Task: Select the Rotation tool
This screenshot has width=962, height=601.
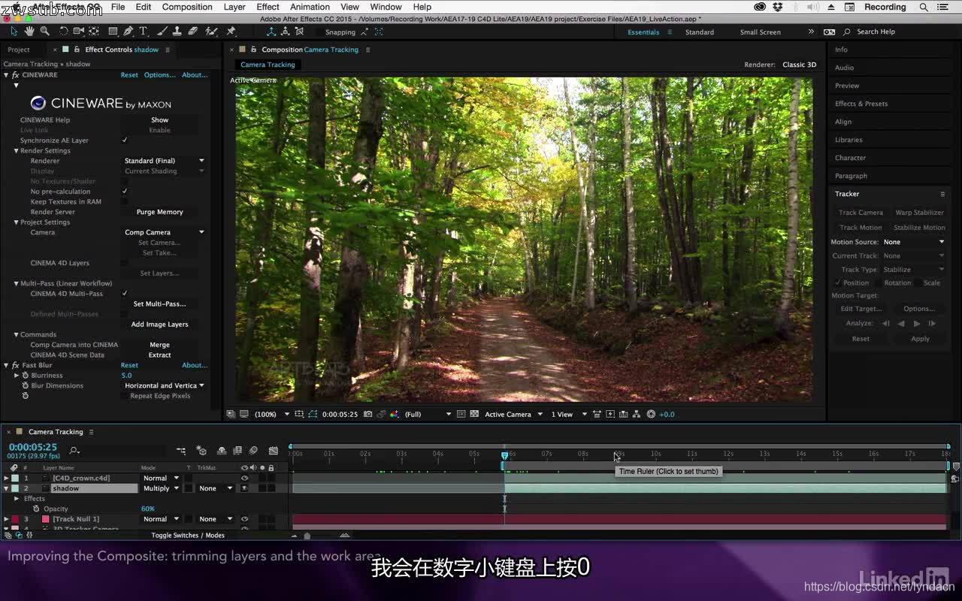Action: [x=64, y=32]
